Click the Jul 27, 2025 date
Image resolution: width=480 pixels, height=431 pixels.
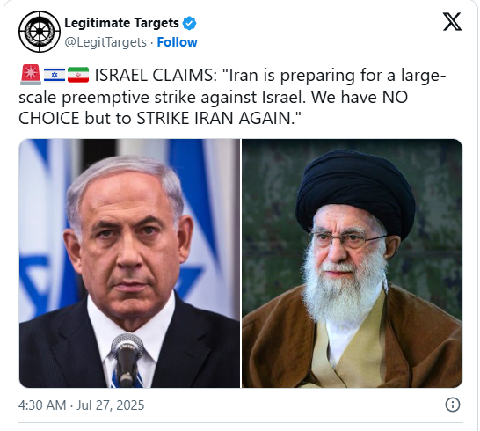point(110,405)
